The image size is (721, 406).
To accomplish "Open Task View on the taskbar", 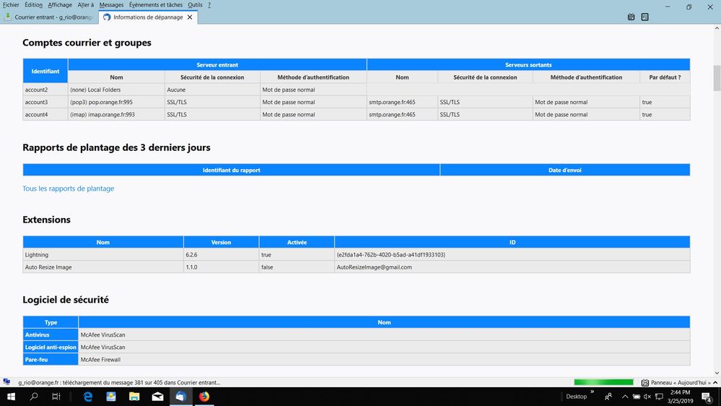I will pyautogui.click(x=56, y=397).
